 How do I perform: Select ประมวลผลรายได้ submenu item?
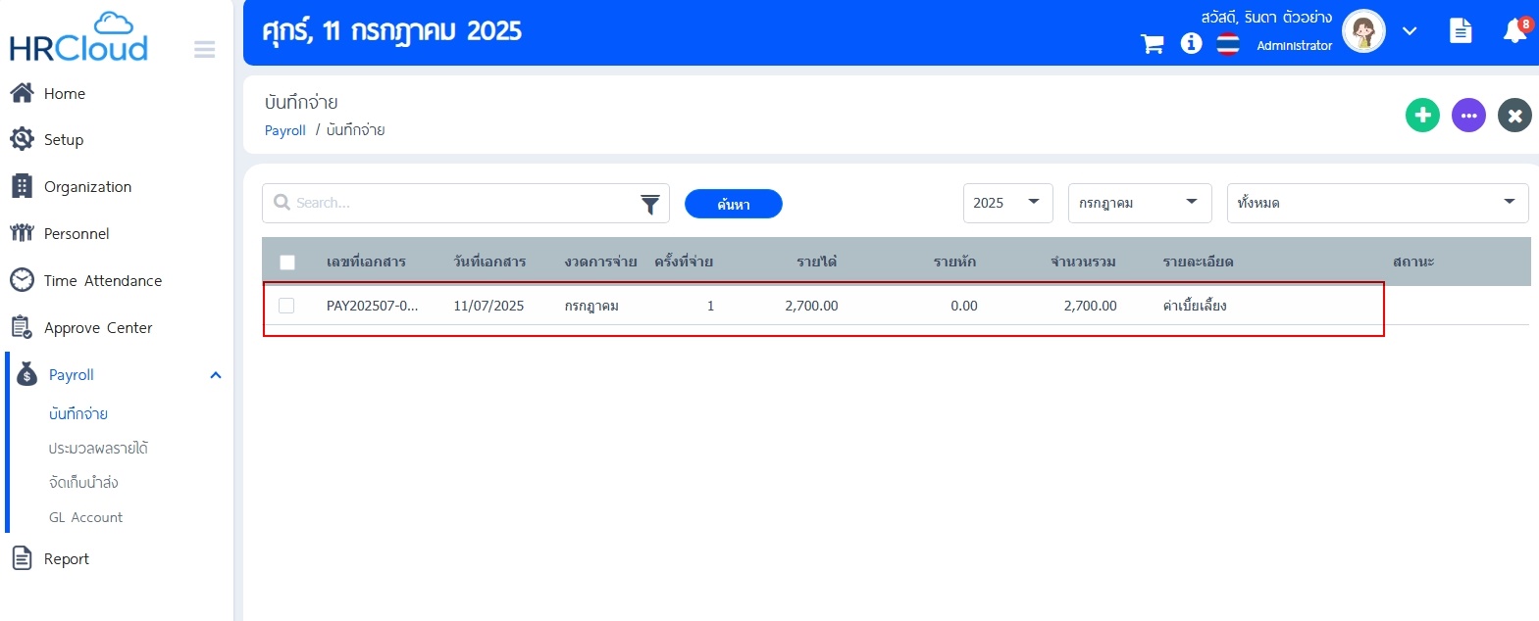coord(98,449)
